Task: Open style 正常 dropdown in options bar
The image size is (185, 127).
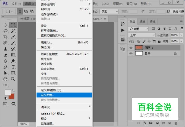Action: coord(109,11)
